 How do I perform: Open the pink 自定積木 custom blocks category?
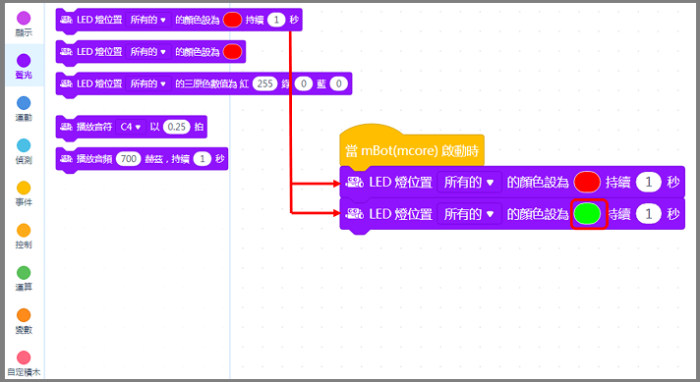point(24,357)
